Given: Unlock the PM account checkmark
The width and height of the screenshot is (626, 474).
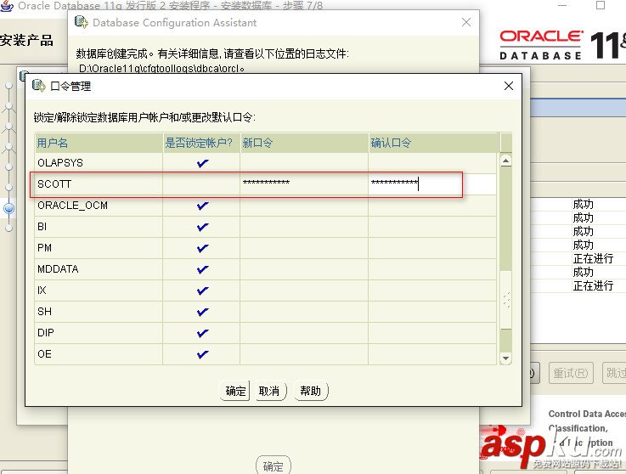Looking at the screenshot, I should (202, 248).
